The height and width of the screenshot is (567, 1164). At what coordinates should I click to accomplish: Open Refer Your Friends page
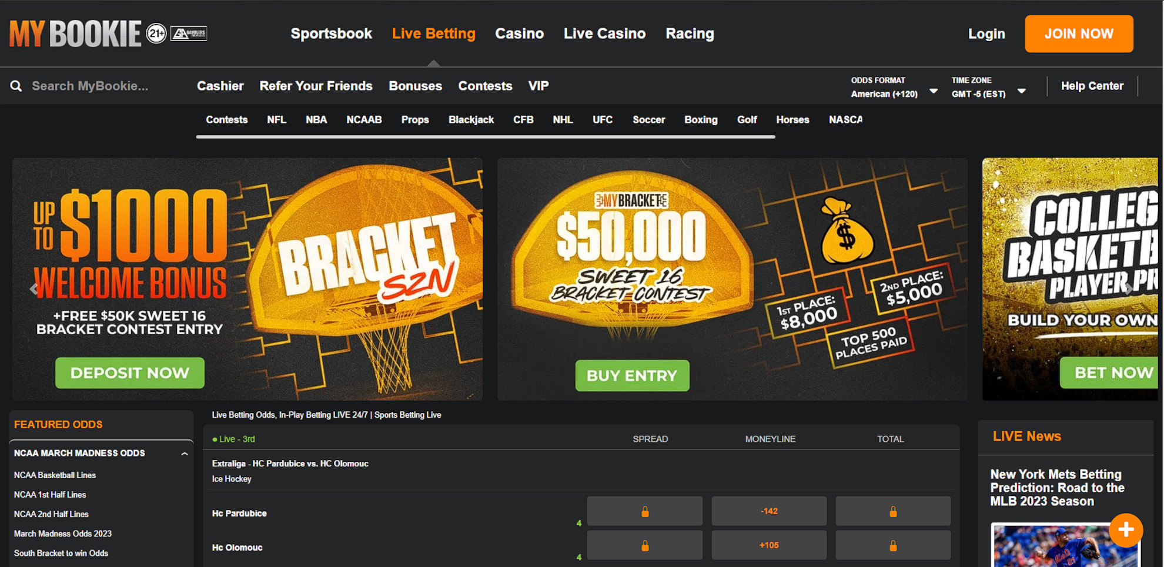click(x=316, y=86)
